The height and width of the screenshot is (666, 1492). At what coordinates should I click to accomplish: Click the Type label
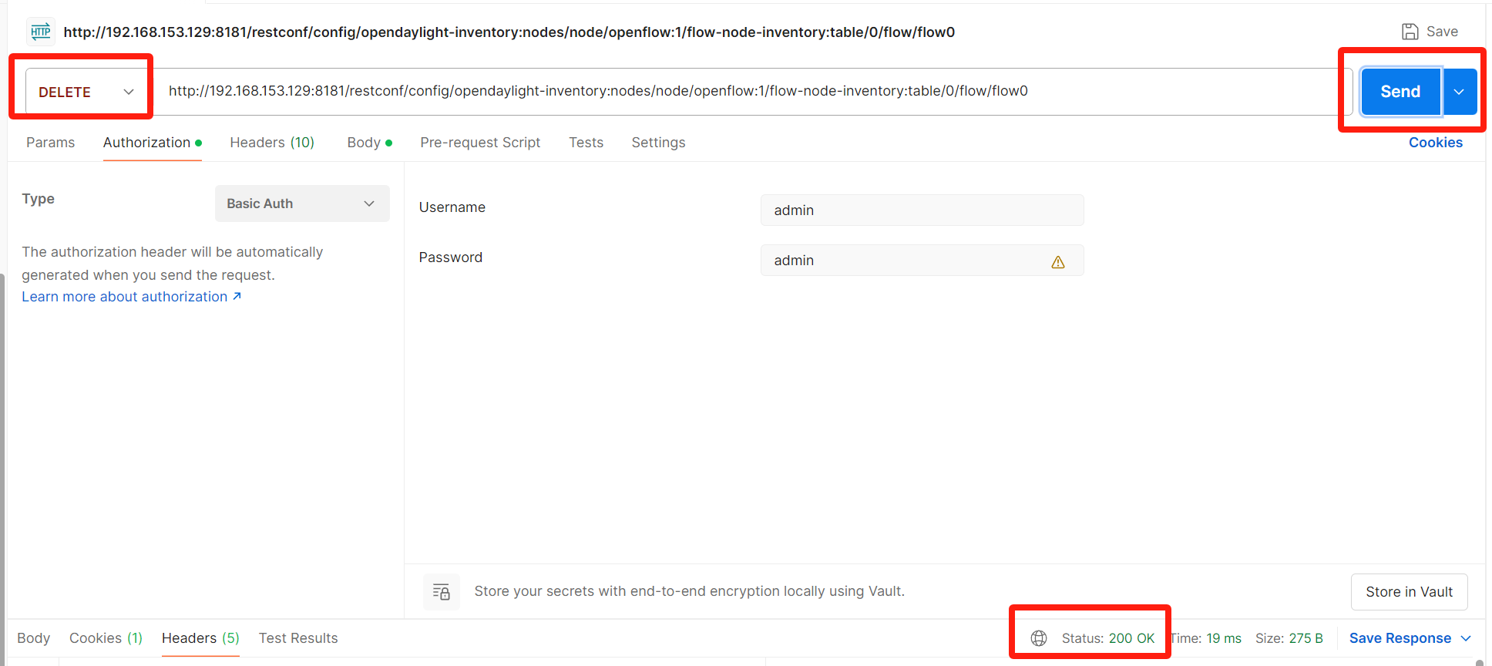pos(39,198)
